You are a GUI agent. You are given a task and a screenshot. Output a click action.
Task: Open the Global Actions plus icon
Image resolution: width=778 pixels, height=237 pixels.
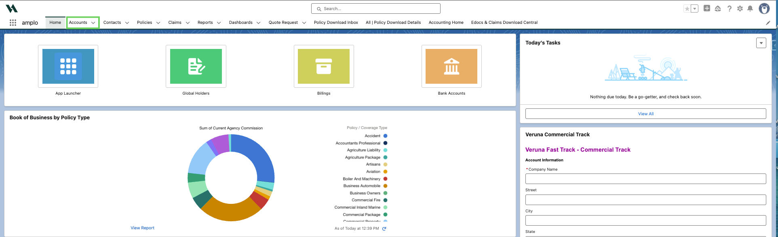707,8
